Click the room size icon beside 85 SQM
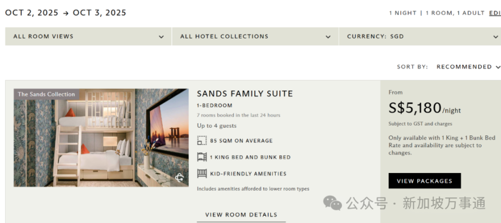The width and height of the screenshot is (501, 223). [202, 141]
